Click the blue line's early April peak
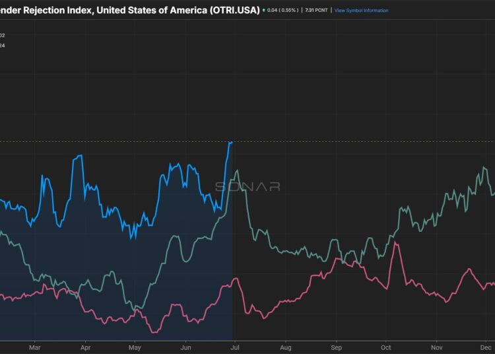 point(81,156)
